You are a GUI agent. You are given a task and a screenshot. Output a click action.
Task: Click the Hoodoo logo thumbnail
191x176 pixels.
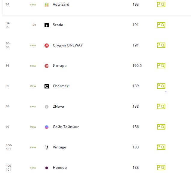point(47,168)
